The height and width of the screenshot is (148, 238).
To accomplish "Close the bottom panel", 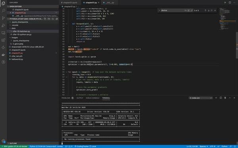I will point(234,98).
